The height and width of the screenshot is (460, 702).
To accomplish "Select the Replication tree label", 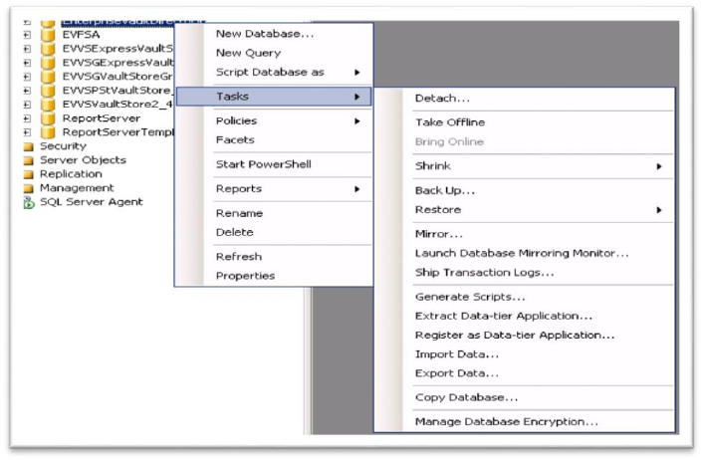I will (x=71, y=174).
